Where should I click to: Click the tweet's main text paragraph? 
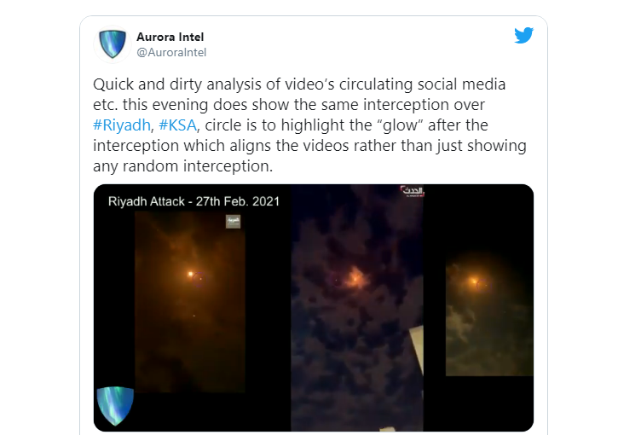click(x=309, y=125)
